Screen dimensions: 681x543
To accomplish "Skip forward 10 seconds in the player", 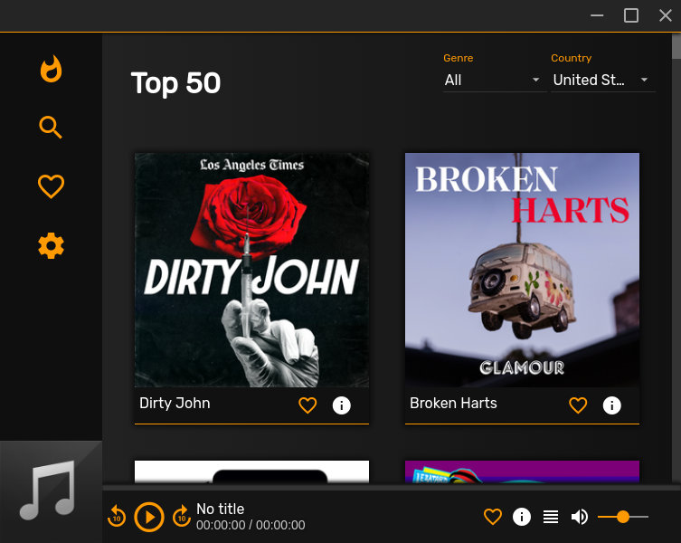I will (x=182, y=517).
